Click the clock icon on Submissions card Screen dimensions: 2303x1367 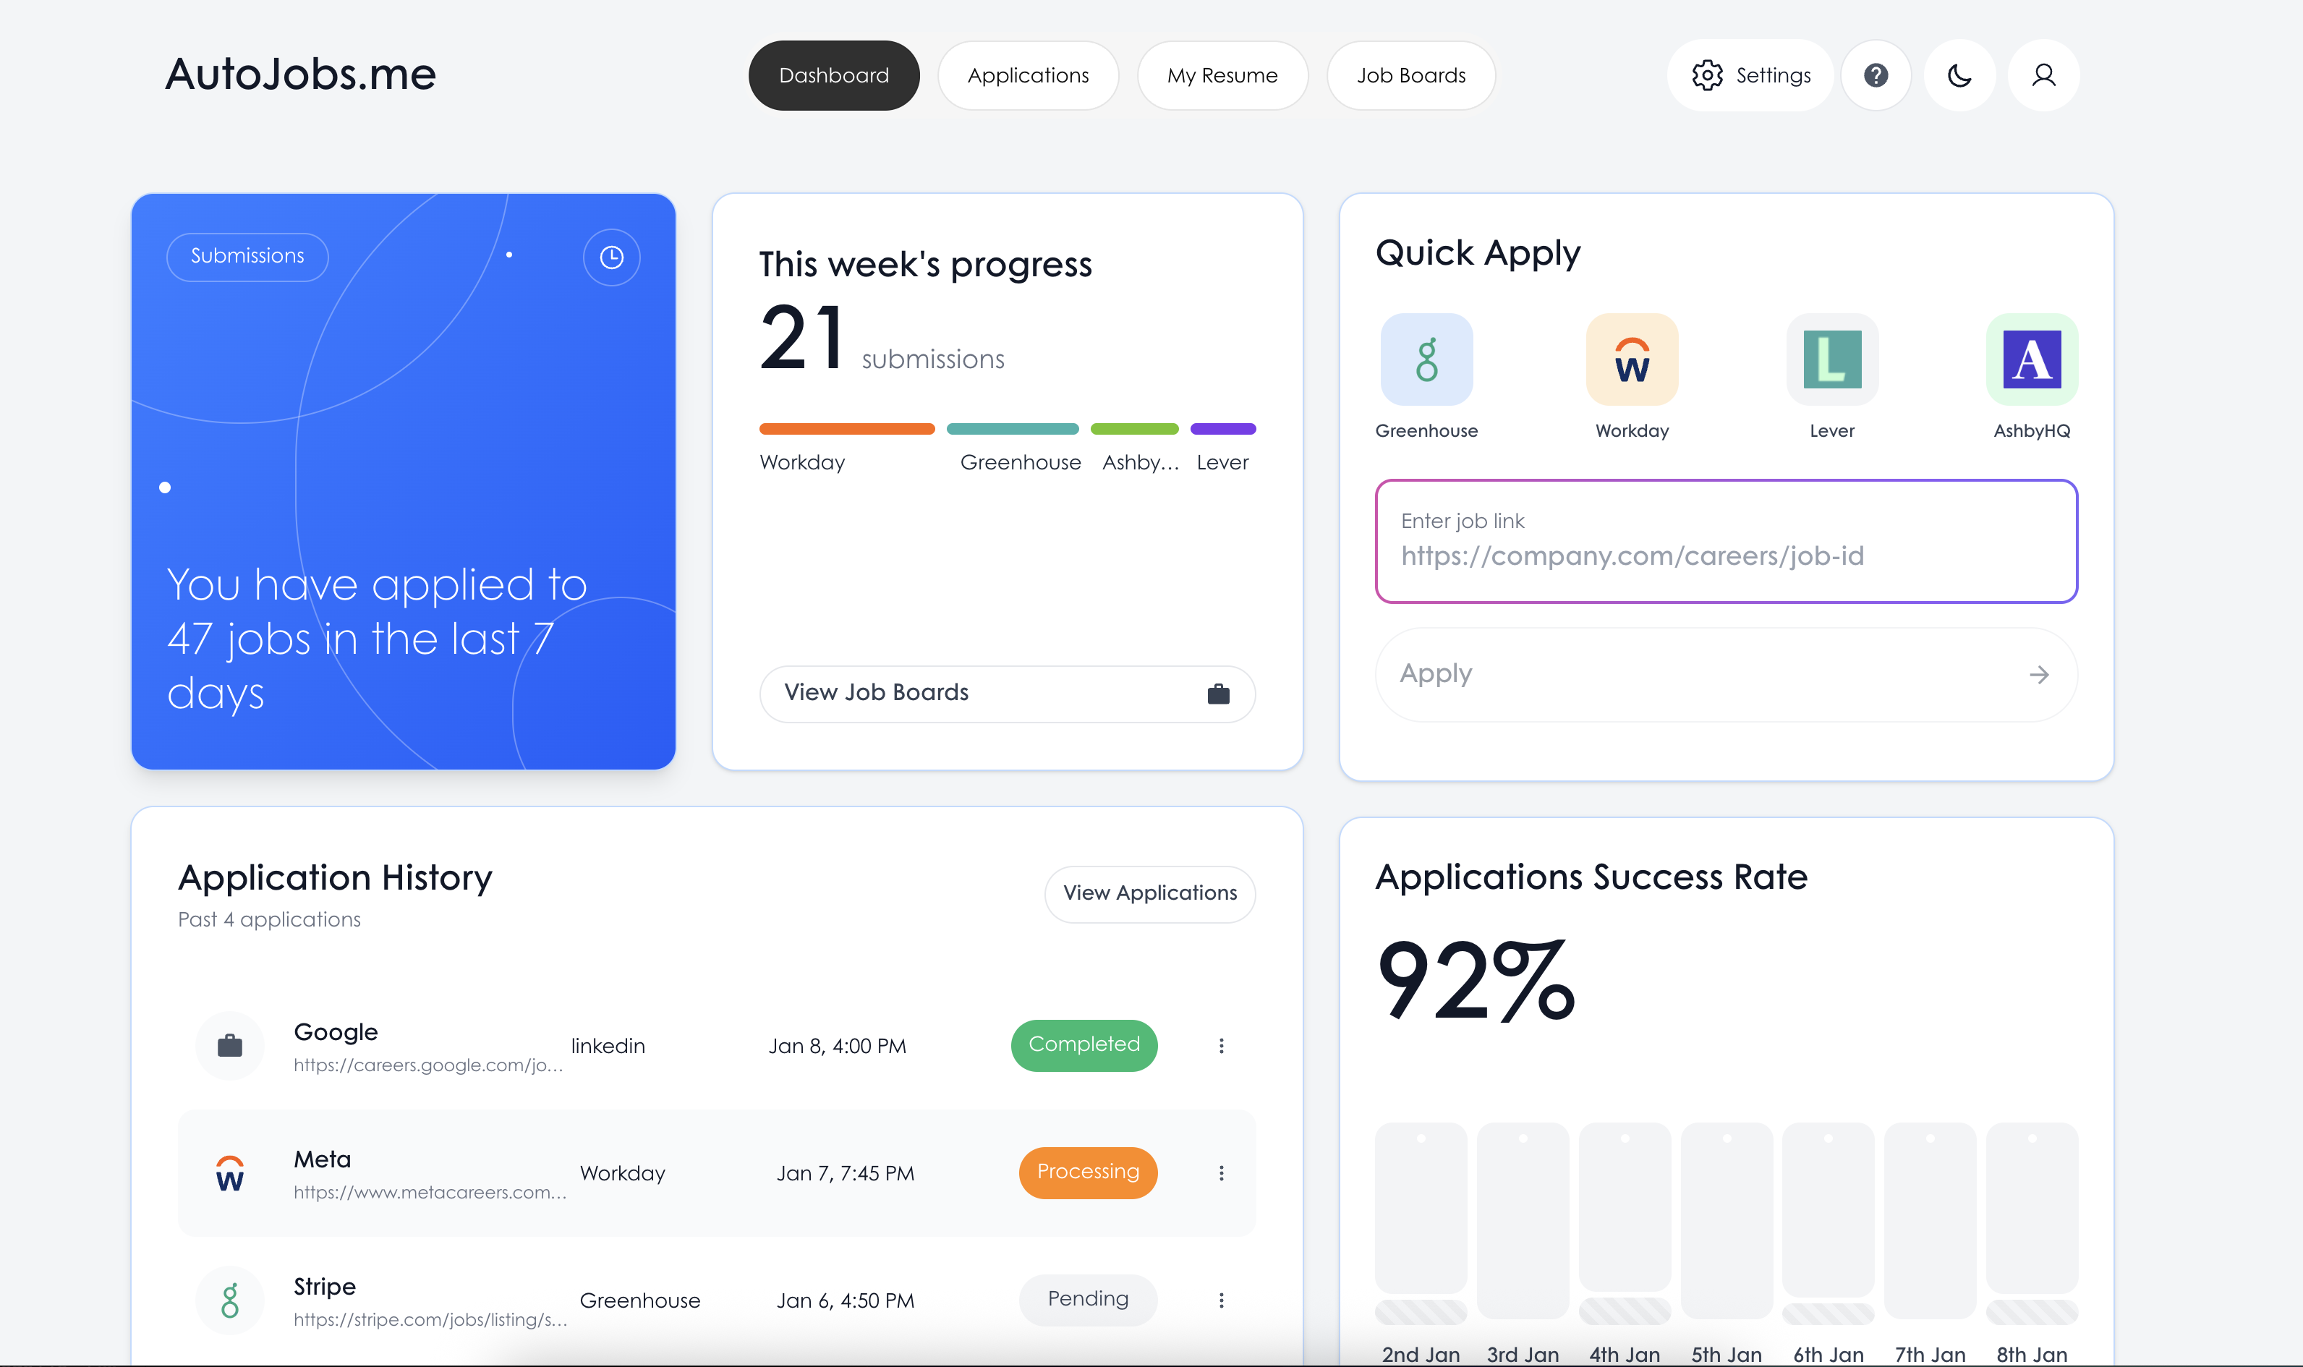click(612, 257)
